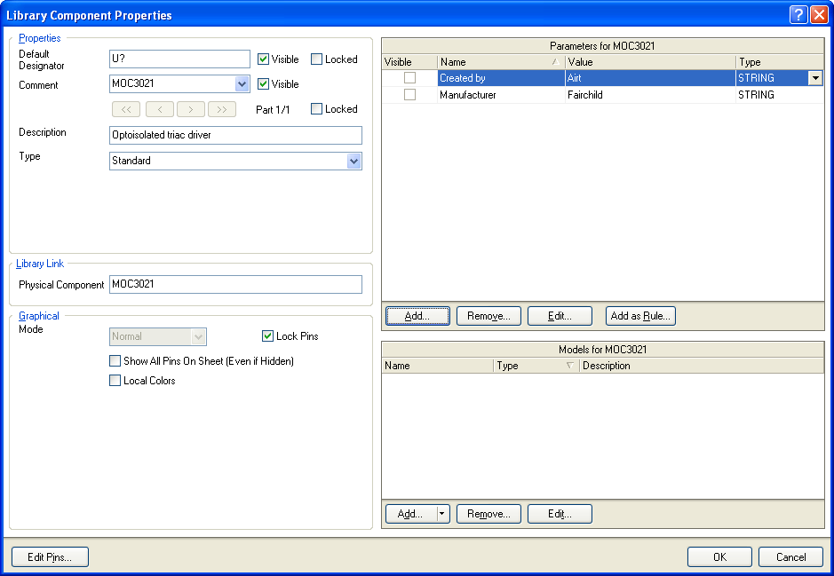Click next part > arrow button
This screenshot has height=576, width=834.
pos(191,110)
